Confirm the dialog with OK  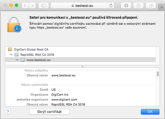click(x=150, y=112)
